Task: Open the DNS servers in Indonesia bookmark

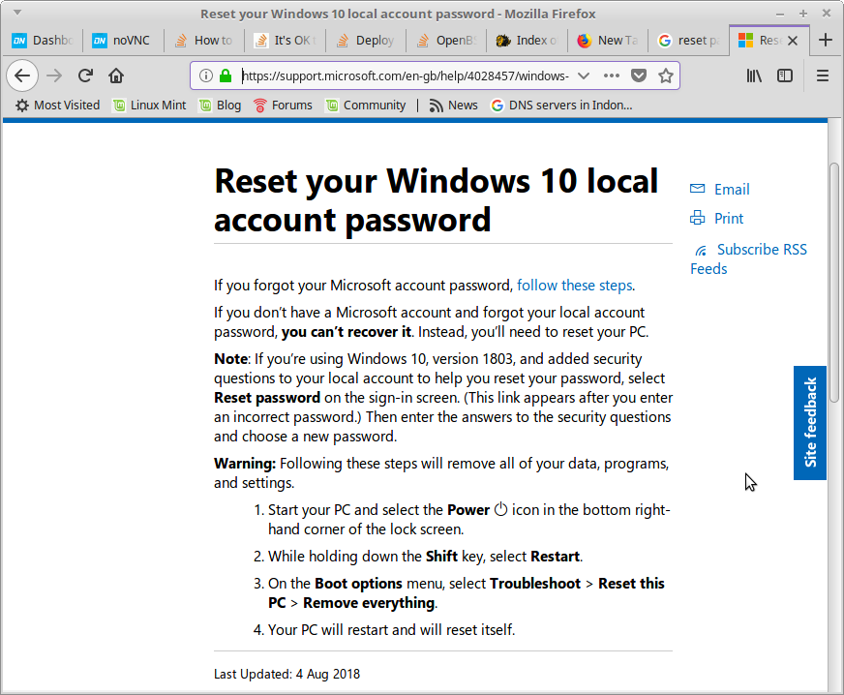Action: 561,106
